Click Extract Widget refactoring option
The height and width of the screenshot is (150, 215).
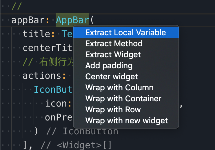point(126,54)
